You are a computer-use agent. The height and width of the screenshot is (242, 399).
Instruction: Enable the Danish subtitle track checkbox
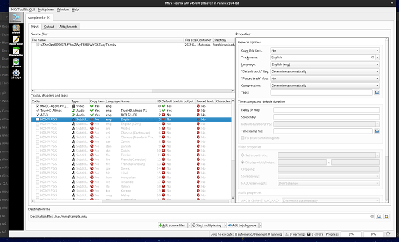pyautogui.click(x=38, y=146)
